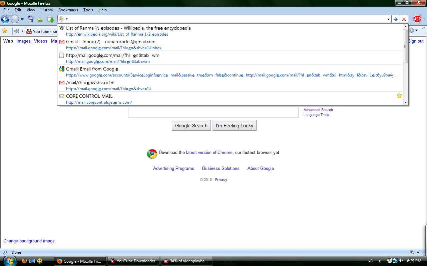Open the Tools menu

coord(88,10)
